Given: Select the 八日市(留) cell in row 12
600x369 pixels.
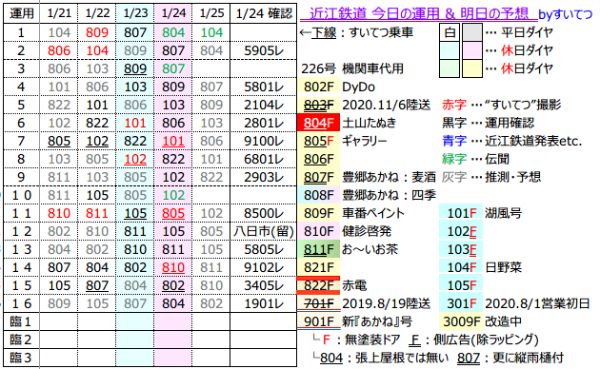Looking at the screenshot, I should pos(264,231).
